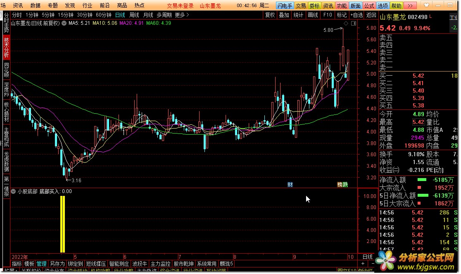Switch to 30分钟 period
Image resolution: width=461 pixels, height=274 pixels.
(x=85, y=15)
